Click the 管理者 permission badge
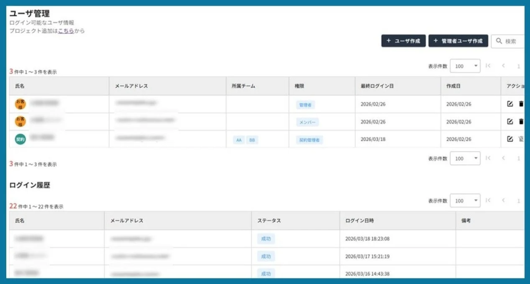Screen dimensions: 530x284 pyautogui.click(x=307, y=104)
